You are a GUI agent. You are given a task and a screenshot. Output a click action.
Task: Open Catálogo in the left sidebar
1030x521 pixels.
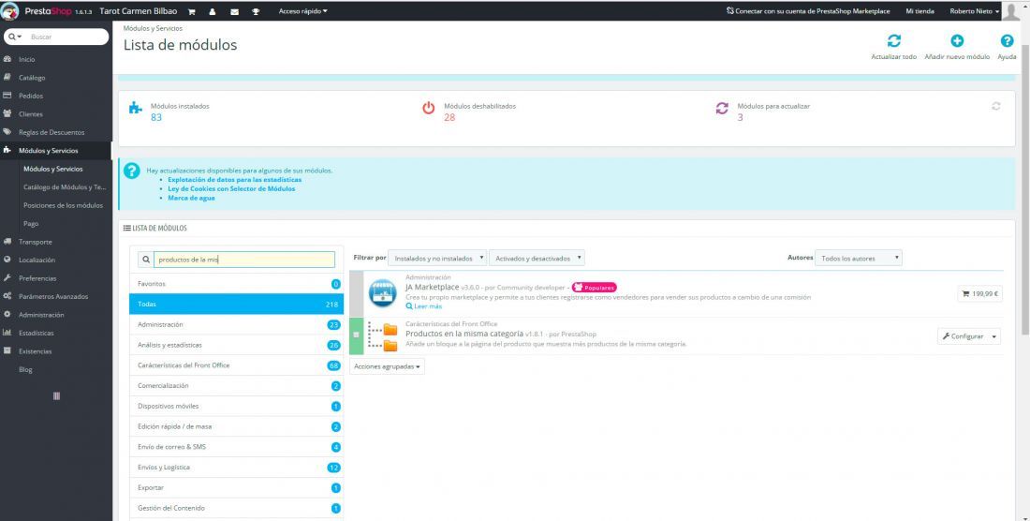[32, 78]
